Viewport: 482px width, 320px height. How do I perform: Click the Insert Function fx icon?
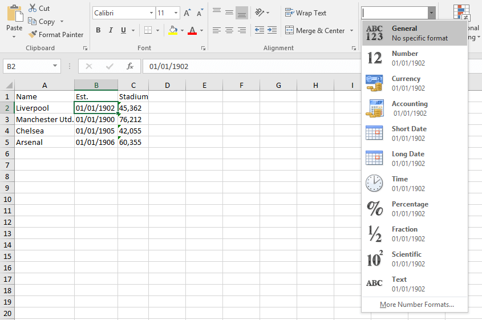tap(130, 66)
